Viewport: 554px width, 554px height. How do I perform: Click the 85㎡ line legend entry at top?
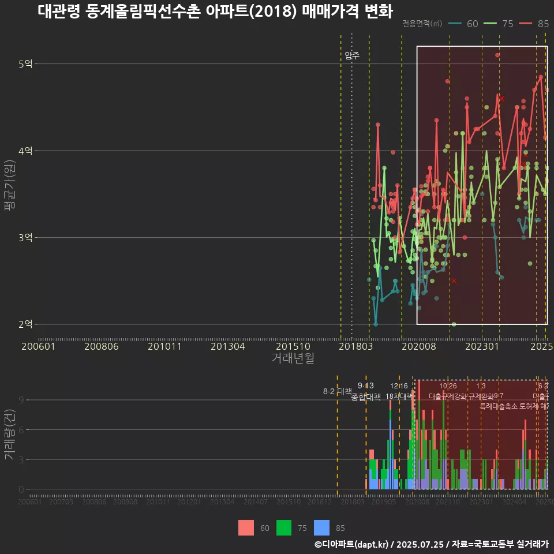pos(533,24)
